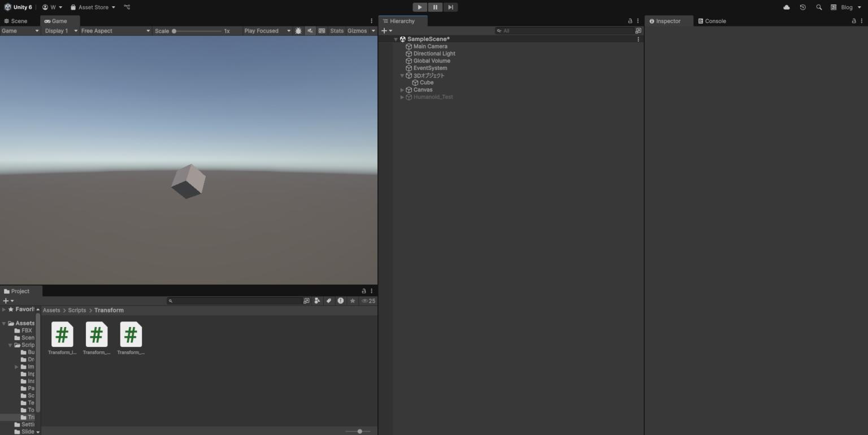Image resolution: width=868 pixels, height=435 pixels.
Task: Open the Search icon in the title bar
Action: [818, 7]
